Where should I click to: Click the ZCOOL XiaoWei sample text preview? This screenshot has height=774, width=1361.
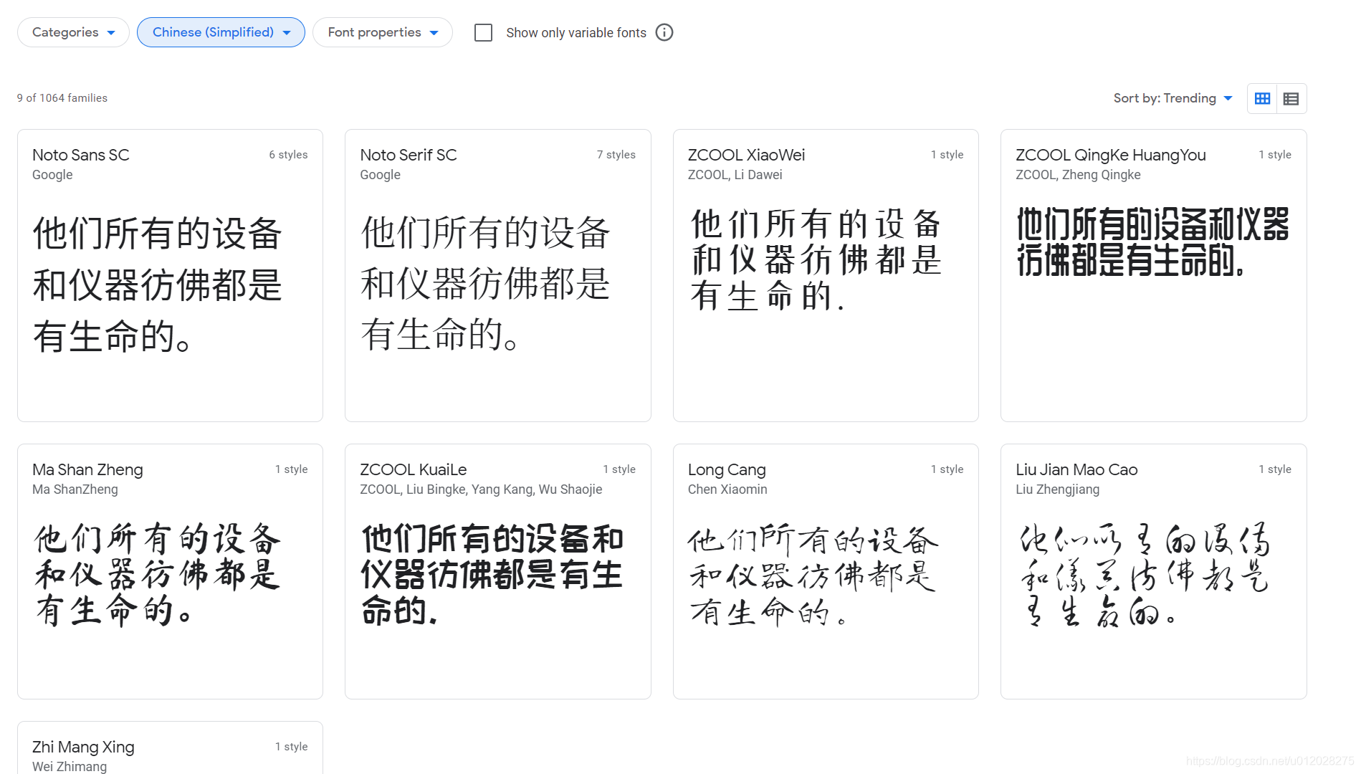tap(816, 260)
